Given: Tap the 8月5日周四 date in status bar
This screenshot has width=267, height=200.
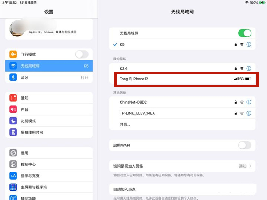Looking at the screenshot, I should (28, 3).
